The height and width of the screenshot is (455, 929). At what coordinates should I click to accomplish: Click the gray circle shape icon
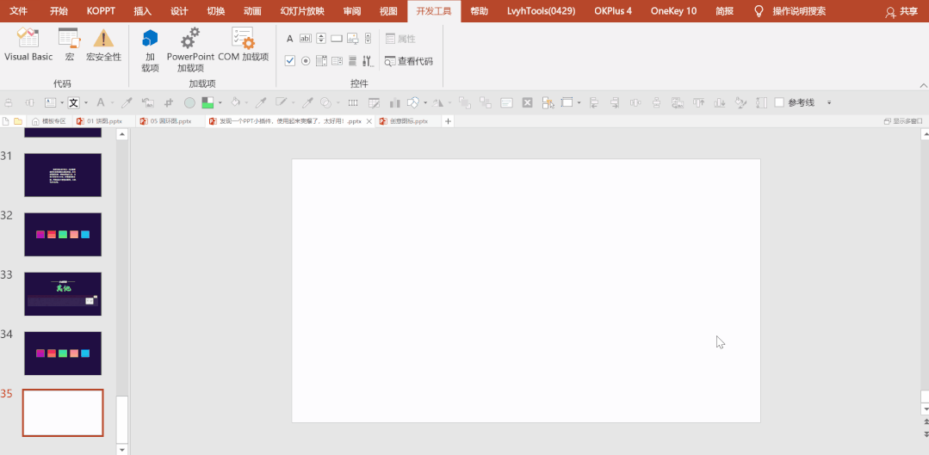click(x=189, y=103)
